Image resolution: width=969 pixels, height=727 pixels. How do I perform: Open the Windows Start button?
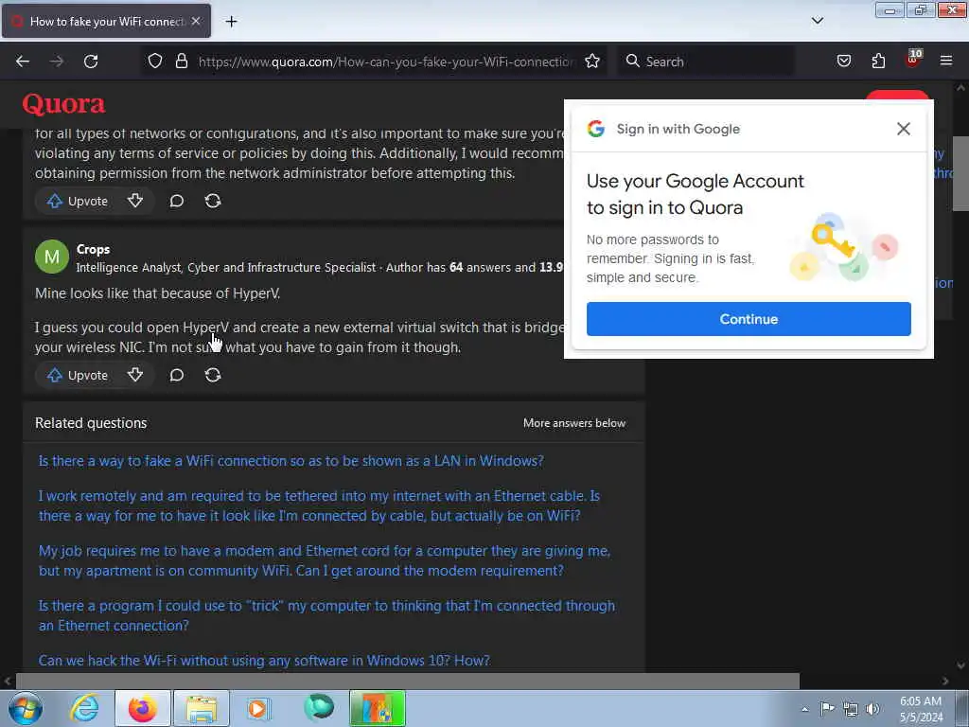tap(26, 708)
